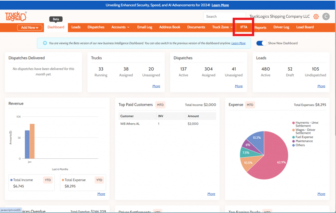The height and width of the screenshot is (213, 336).
Task: Click the TruckLogics logo
Action: pos(16,16)
